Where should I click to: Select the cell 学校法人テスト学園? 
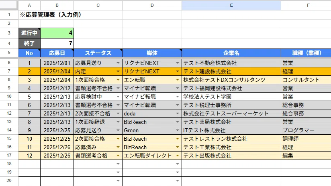coord(231,97)
